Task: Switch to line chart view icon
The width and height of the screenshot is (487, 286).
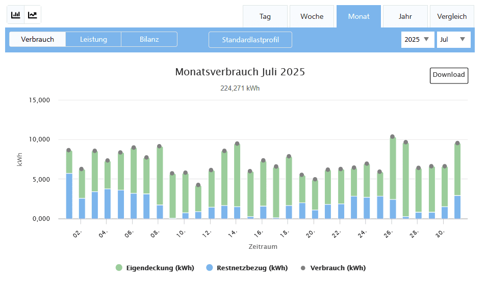Action: point(33,15)
